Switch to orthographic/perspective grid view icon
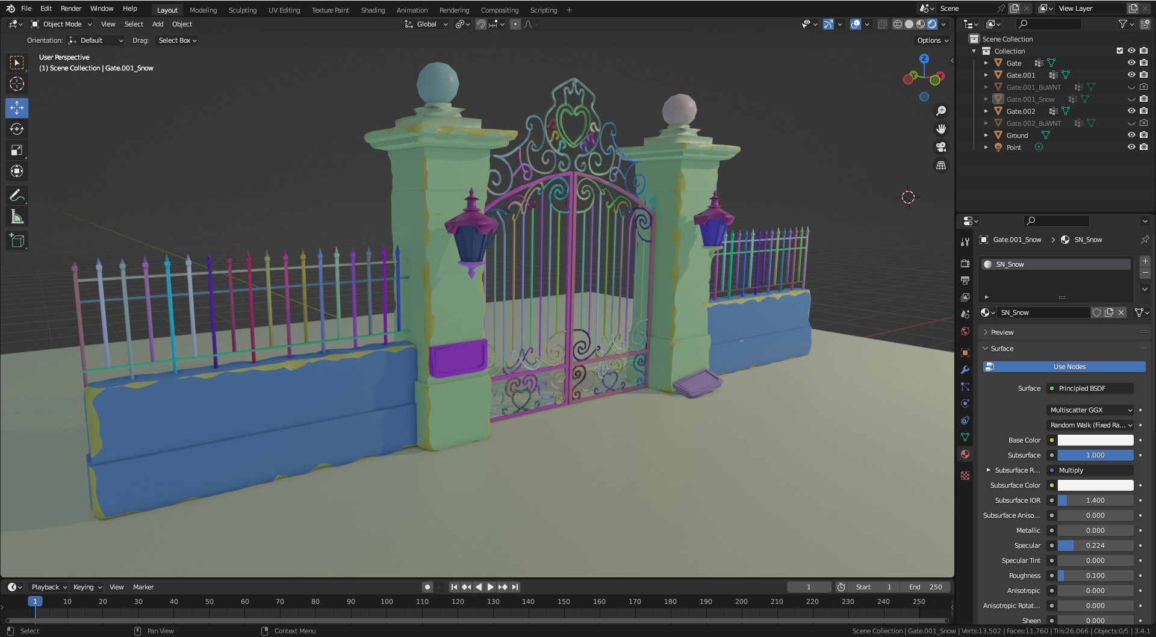 [x=940, y=165]
